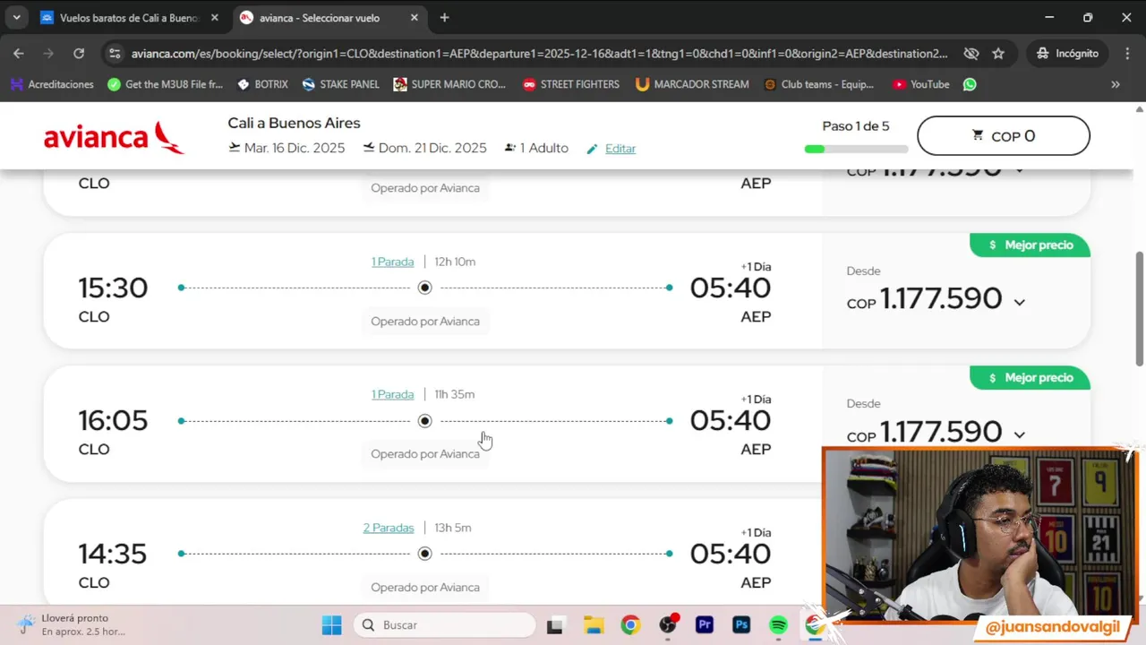The image size is (1146, 645).
Task: Open Acreditaciones bookmark
Action: pyautogui.click(x=52, y=84)
